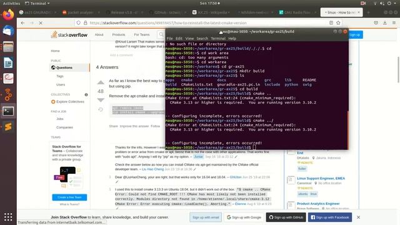Click the browser Back arrow
400x225 pixels.
[22, 23]
